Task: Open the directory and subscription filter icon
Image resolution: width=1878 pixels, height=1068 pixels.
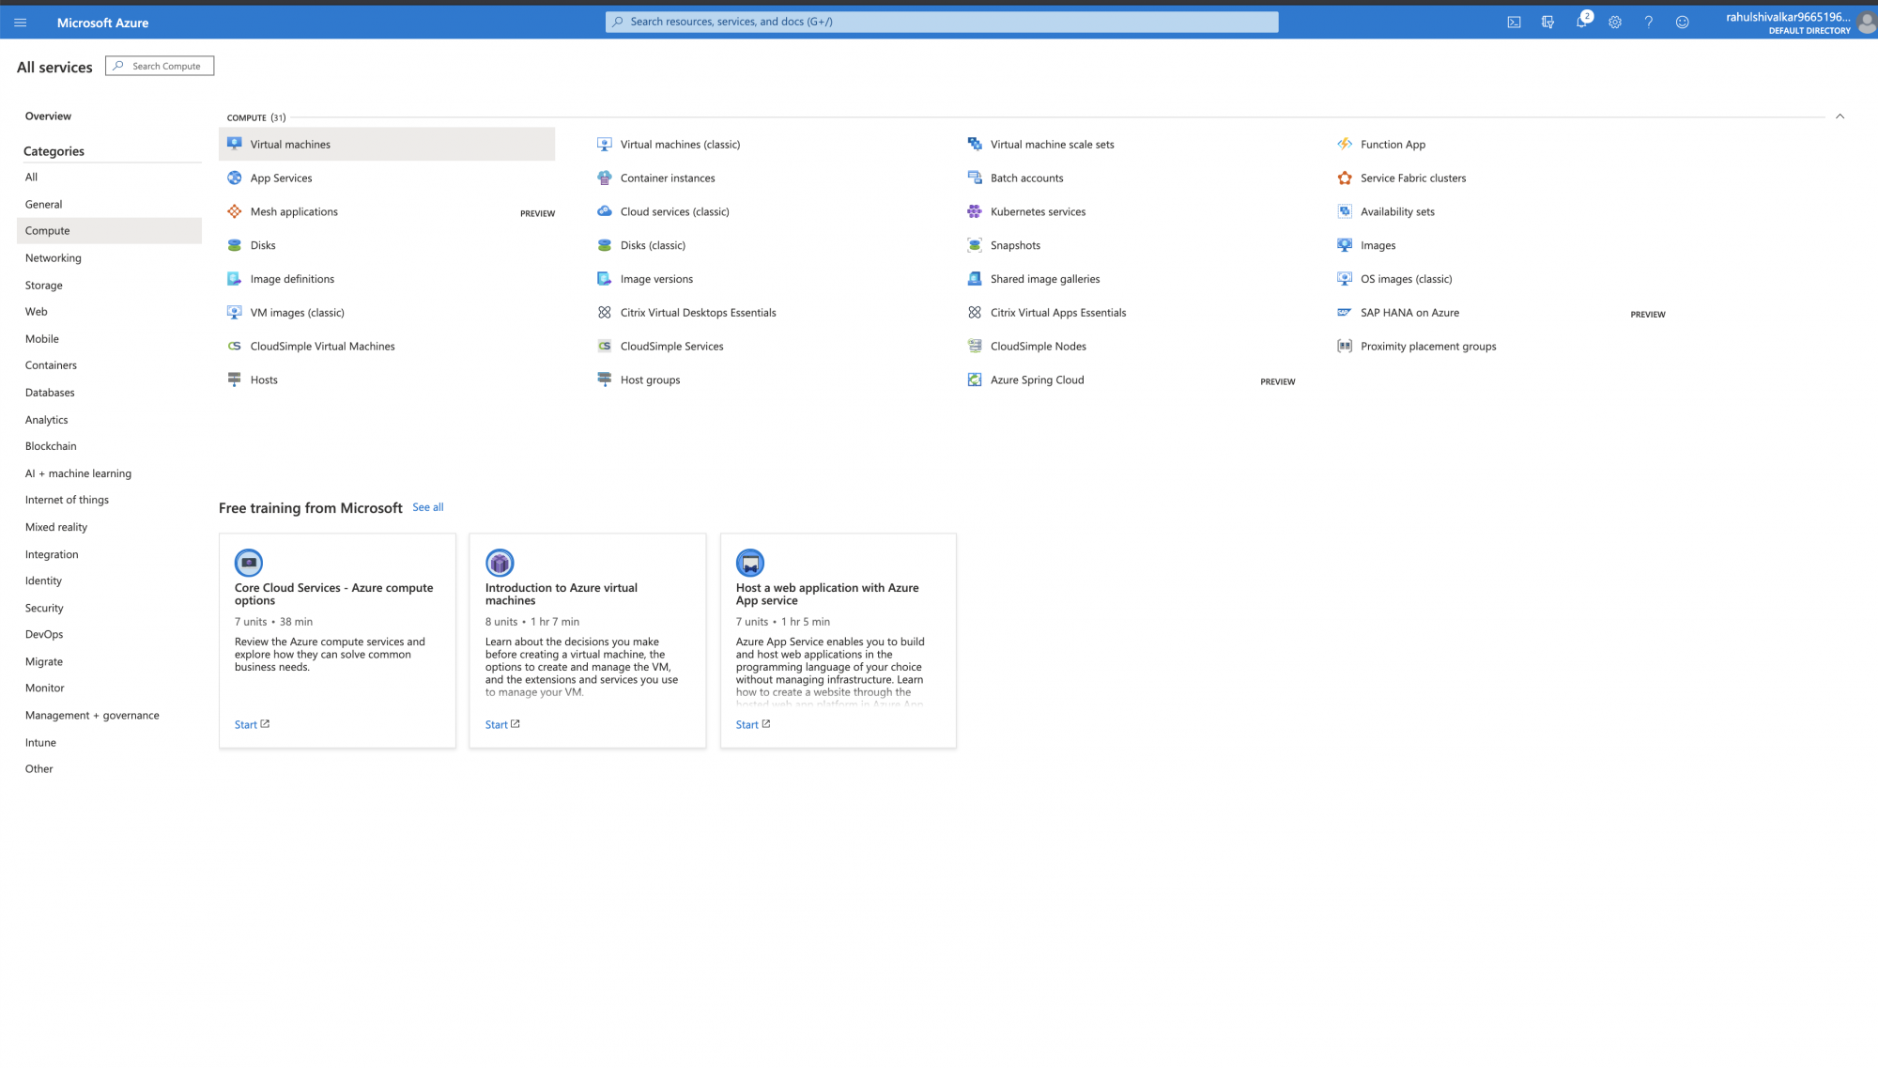Action: pos(1547,21)
